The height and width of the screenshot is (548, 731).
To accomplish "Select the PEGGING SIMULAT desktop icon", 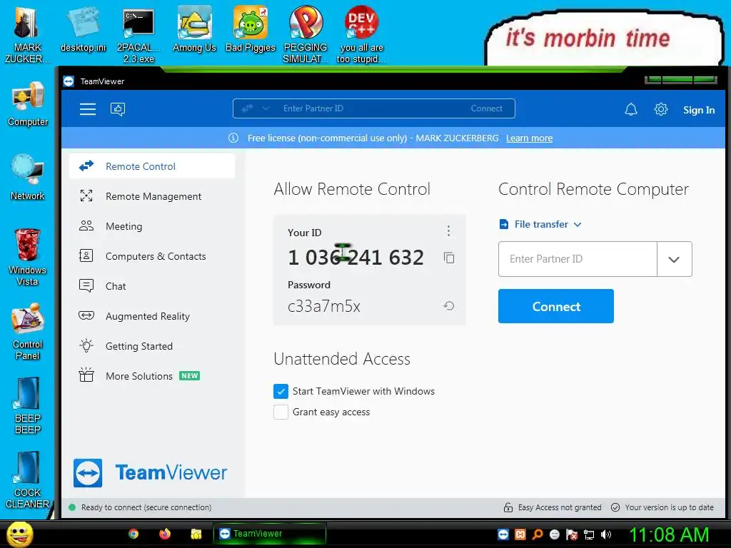I will [306, 34].
